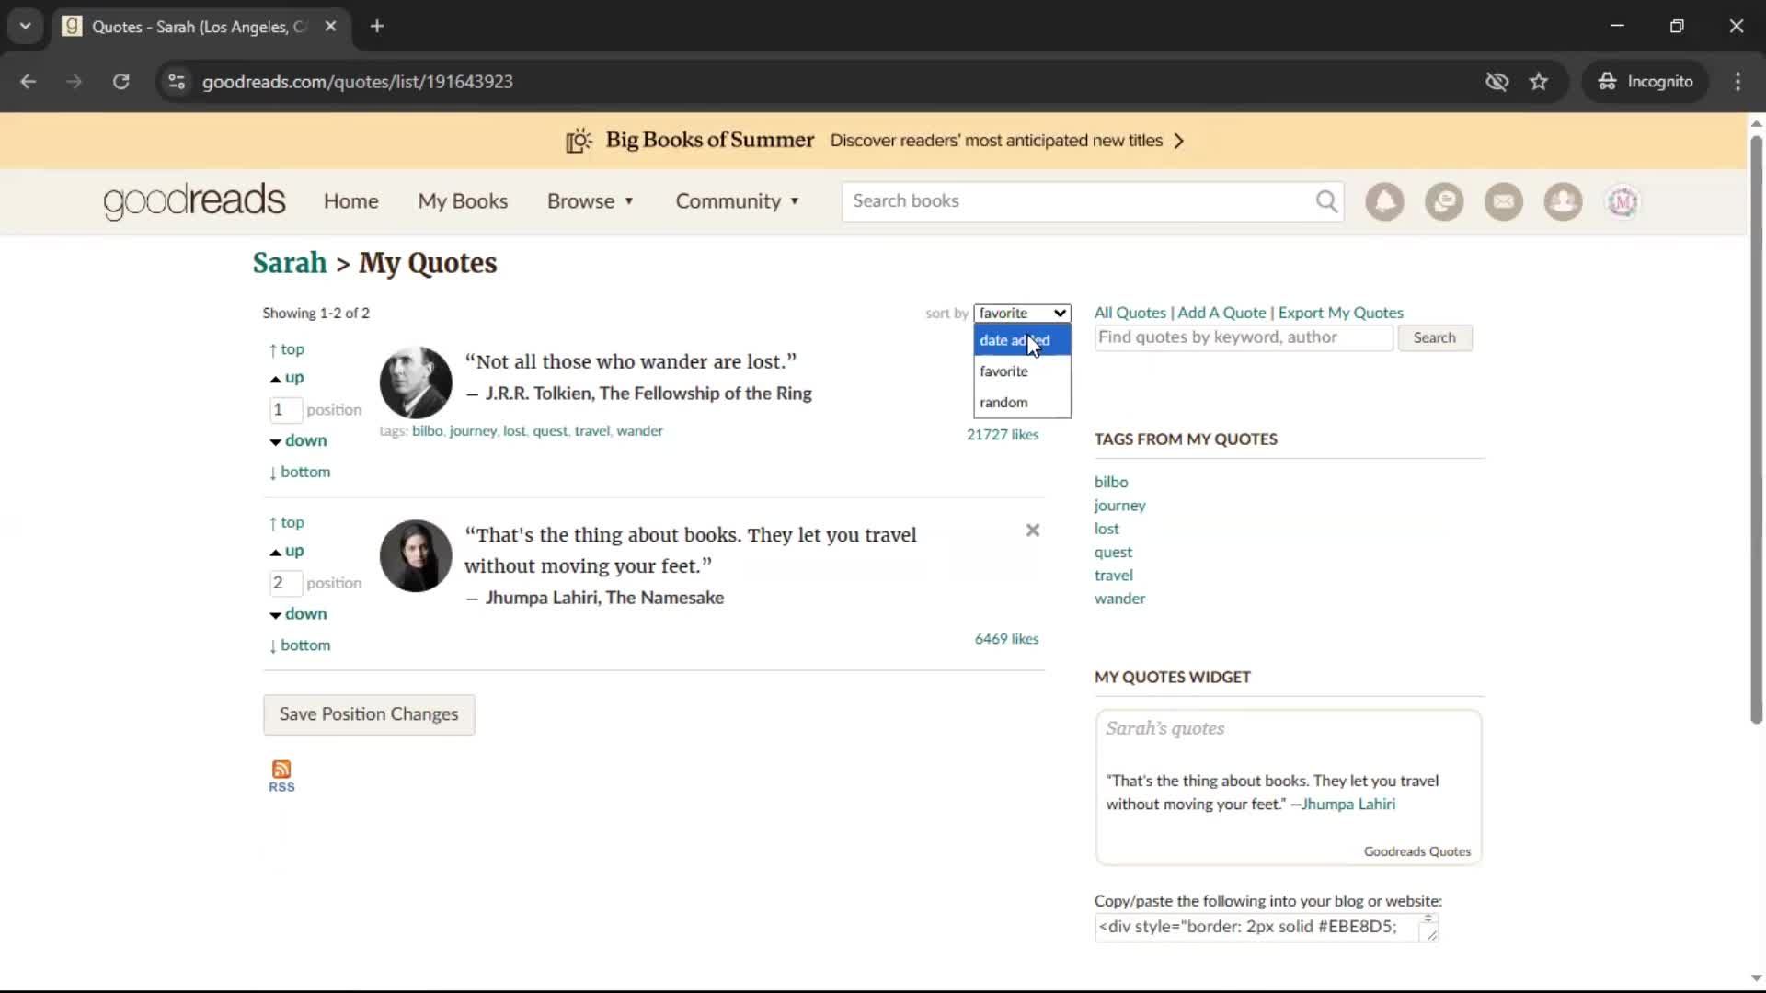Click the Incognito indicator button
The image size is (1766, 993).
(1646, 82)
